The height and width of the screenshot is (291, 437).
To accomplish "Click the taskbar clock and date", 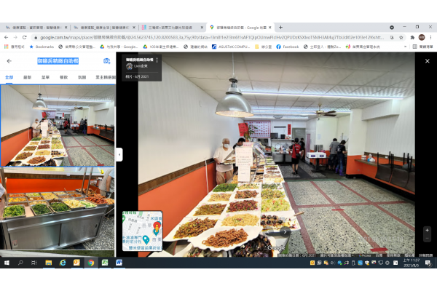I will tap(411, 263).
